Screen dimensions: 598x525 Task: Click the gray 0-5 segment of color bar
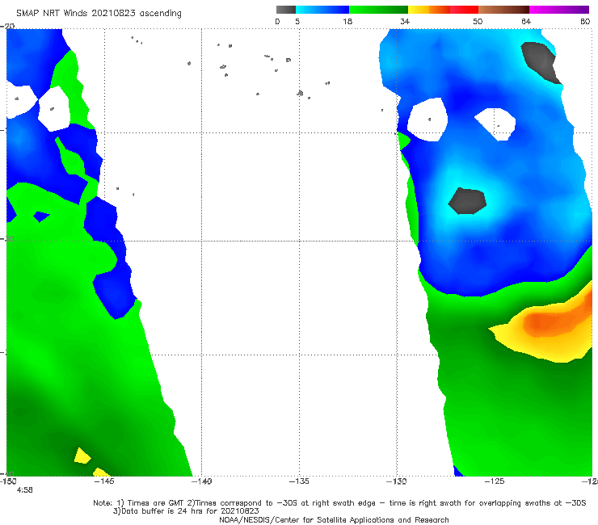(x=286, y=10)
